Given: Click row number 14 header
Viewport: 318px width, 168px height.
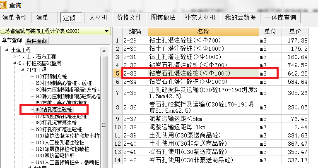Looking at the screenshot, I should 118,160.
